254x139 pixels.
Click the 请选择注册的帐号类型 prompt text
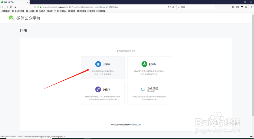[126, 51]
